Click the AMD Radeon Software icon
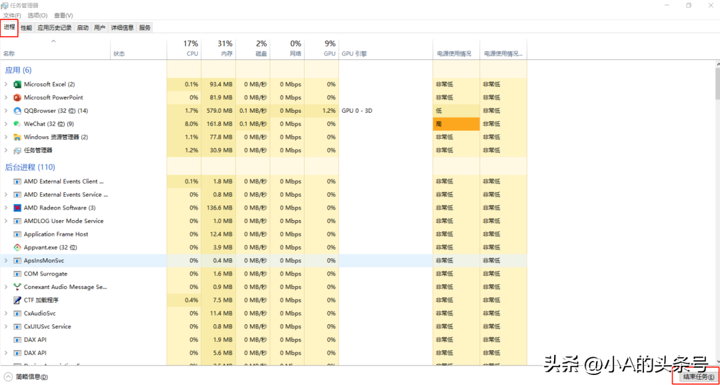 tap(17, 208)
